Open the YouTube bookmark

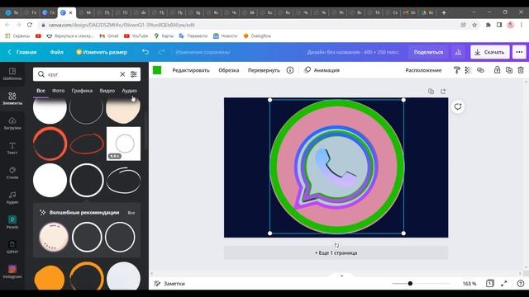pos(136,35)
